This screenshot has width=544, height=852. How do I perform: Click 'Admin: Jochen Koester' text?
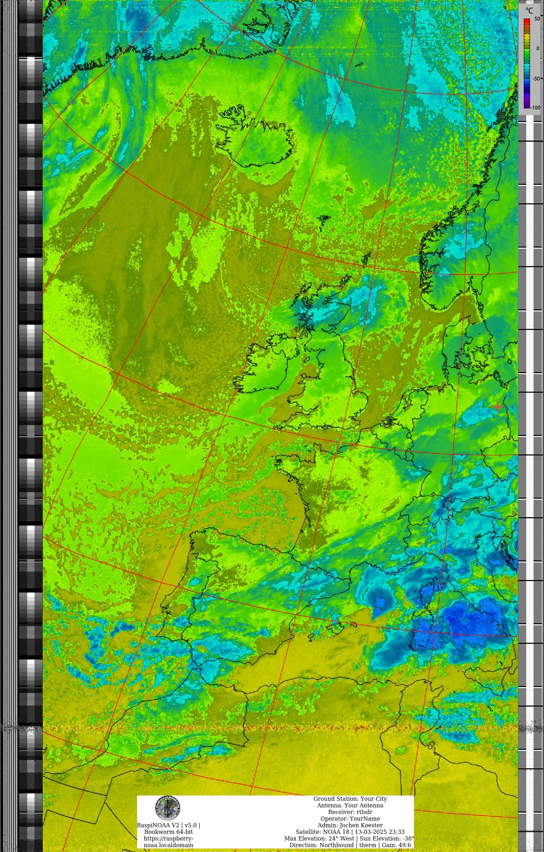[x=350, y=825]
